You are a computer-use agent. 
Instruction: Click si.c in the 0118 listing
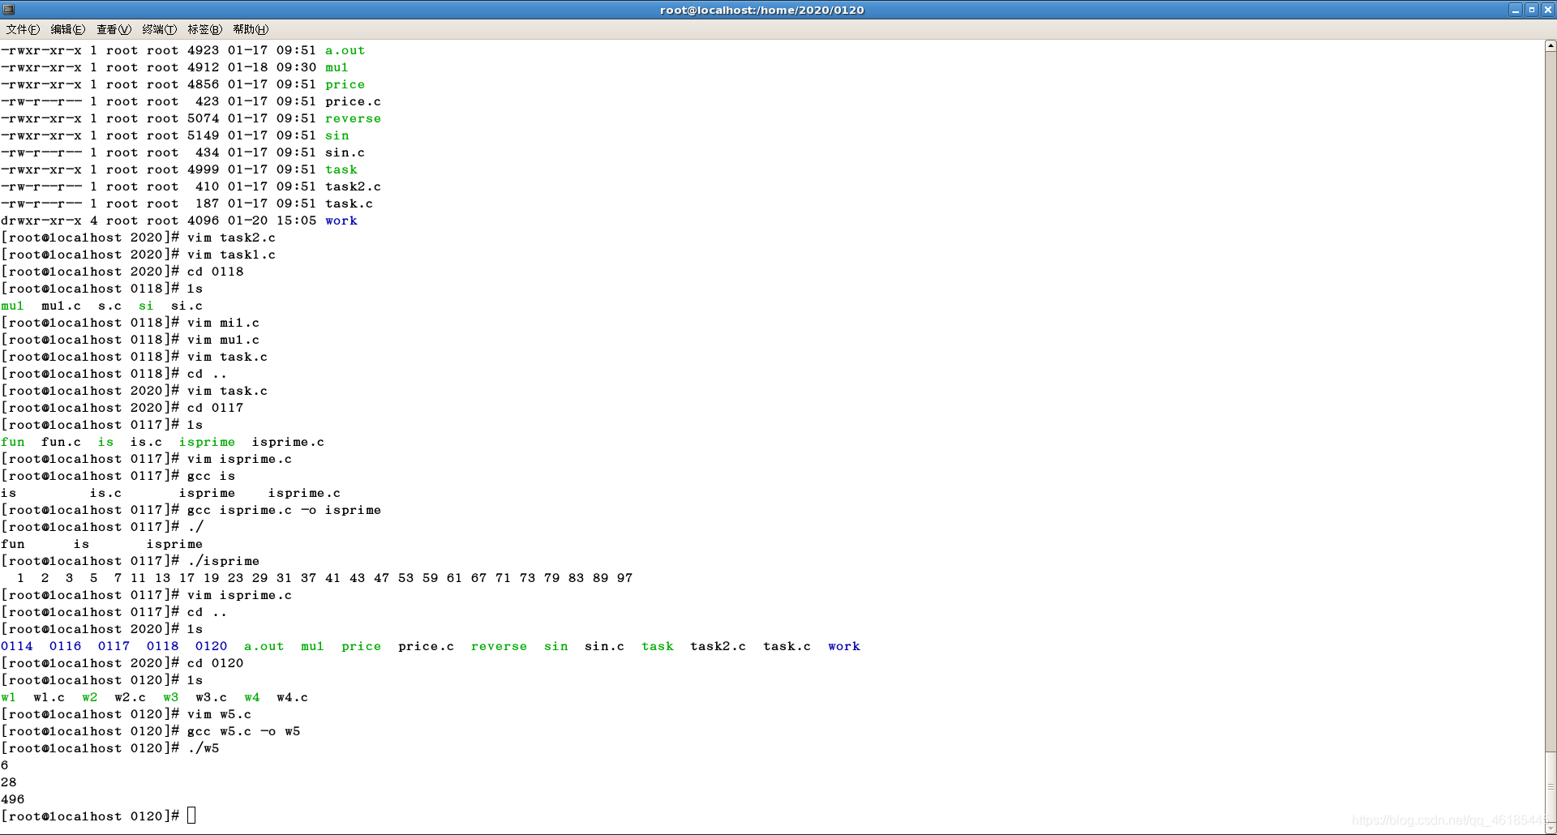point(187,306)
